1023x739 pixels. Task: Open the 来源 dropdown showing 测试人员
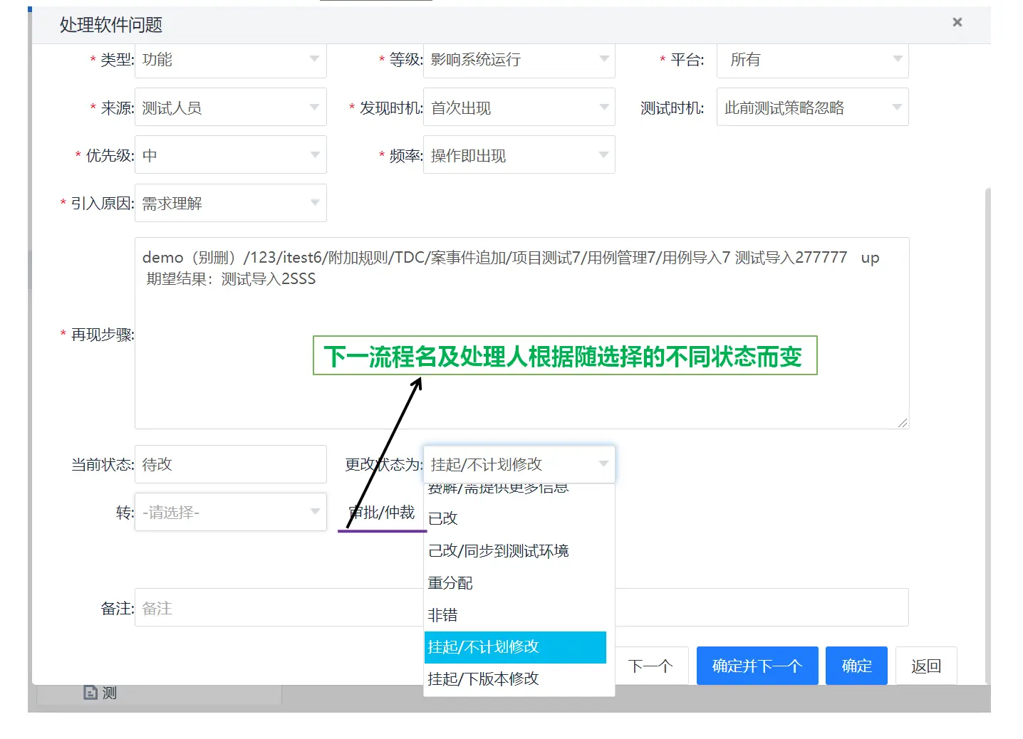(231, 108)
